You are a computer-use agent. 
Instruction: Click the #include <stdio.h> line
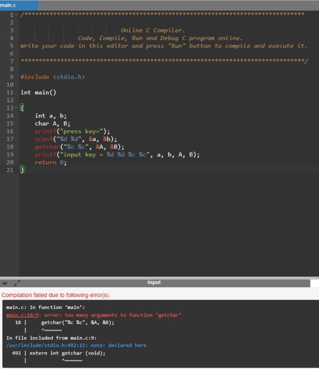(53, 77)
